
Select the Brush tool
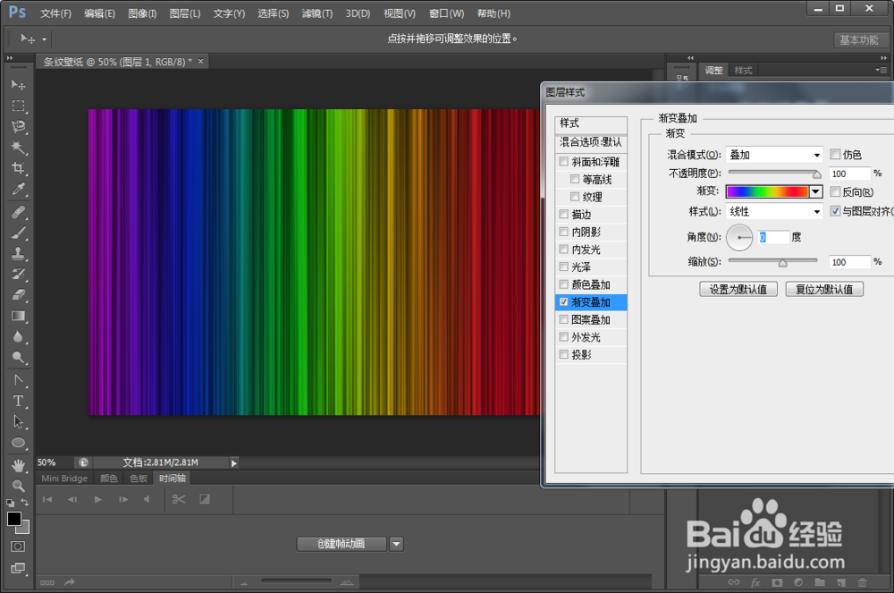tap(18, 233)
